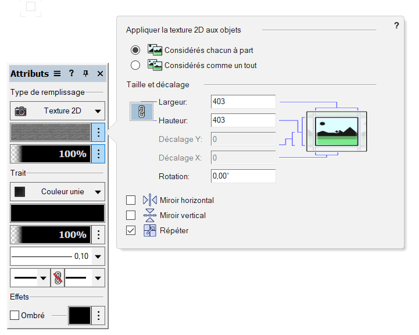Click the width-height chain link icon
This screenshot has width=419, height=335.
pos(139,111)
